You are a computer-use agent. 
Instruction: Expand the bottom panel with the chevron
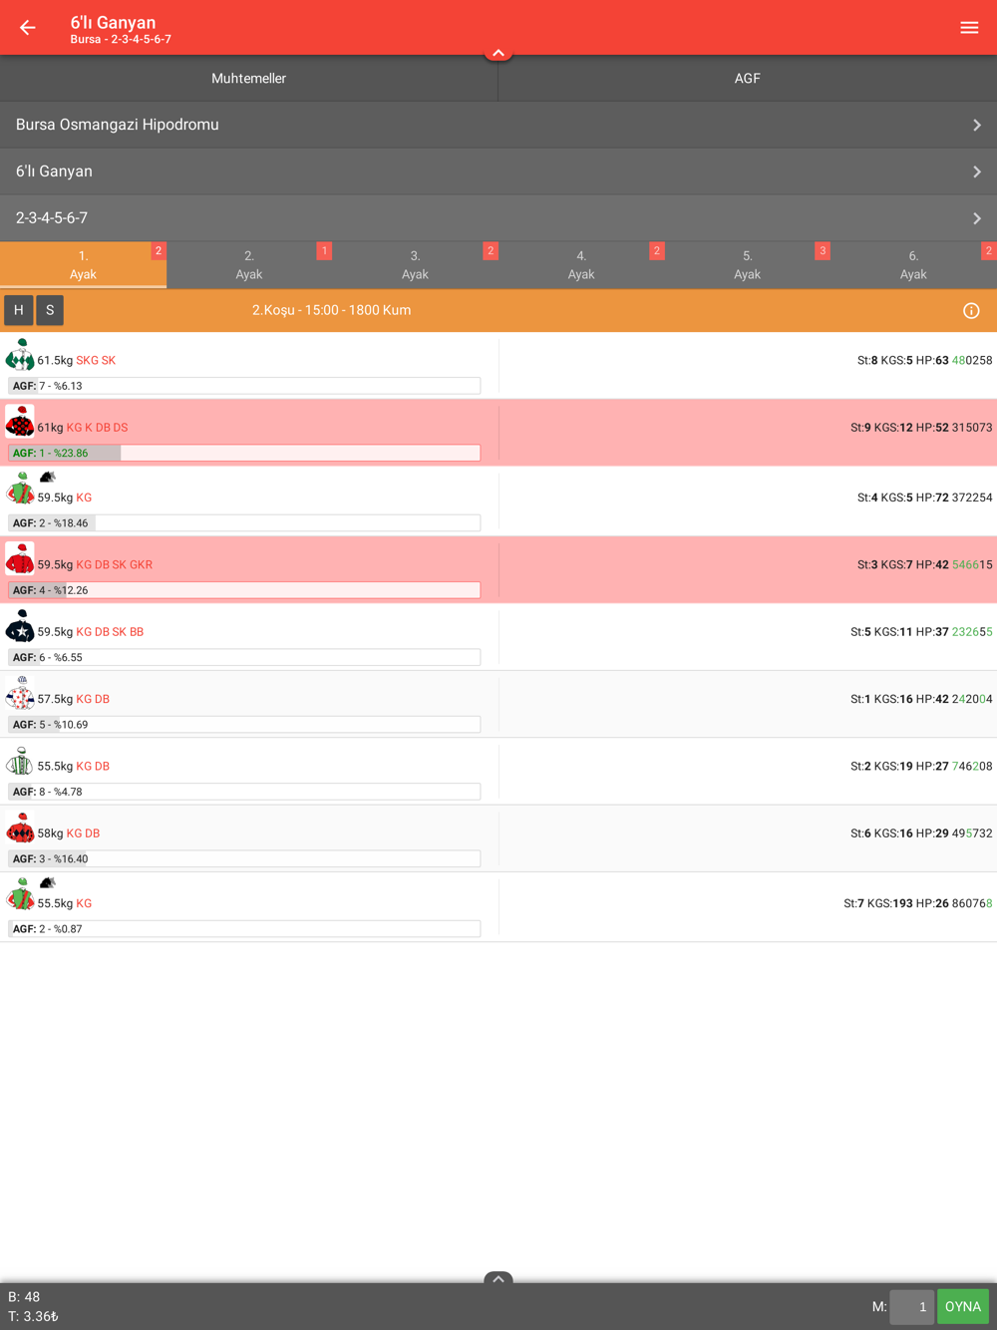tap(498, 1278)
